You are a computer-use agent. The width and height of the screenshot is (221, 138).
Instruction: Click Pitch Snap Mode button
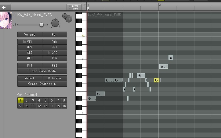point(42,71)
